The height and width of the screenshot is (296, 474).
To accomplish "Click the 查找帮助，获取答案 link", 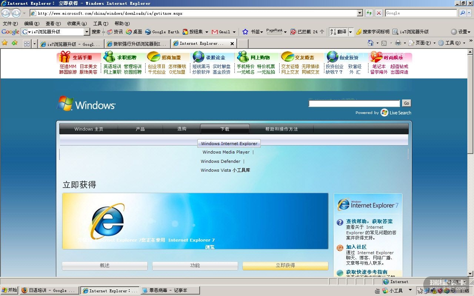I will (370, 221).
